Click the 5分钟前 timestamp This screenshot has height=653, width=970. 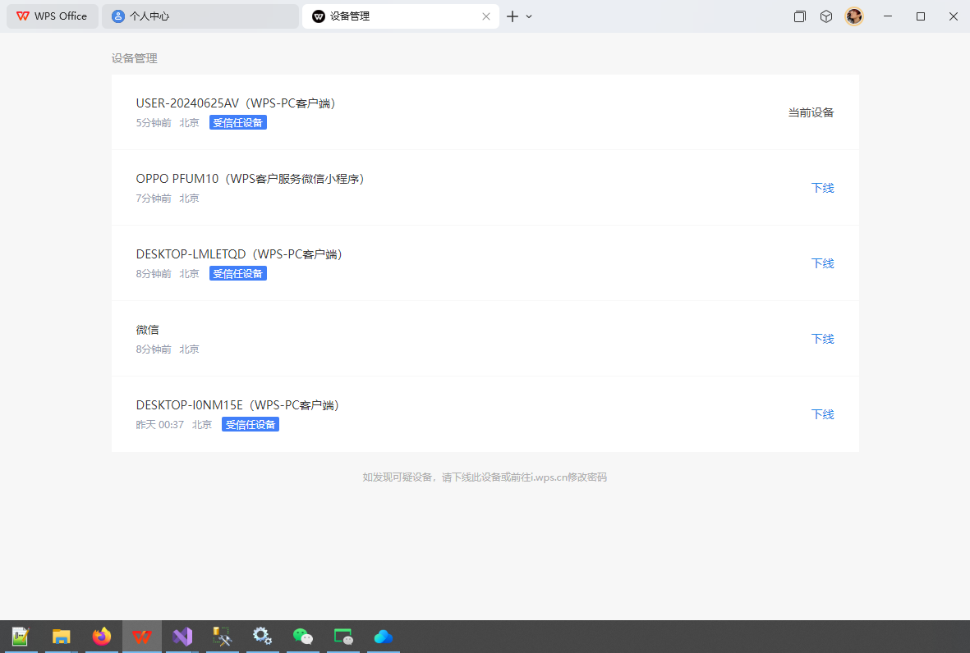tap(154, 123)
